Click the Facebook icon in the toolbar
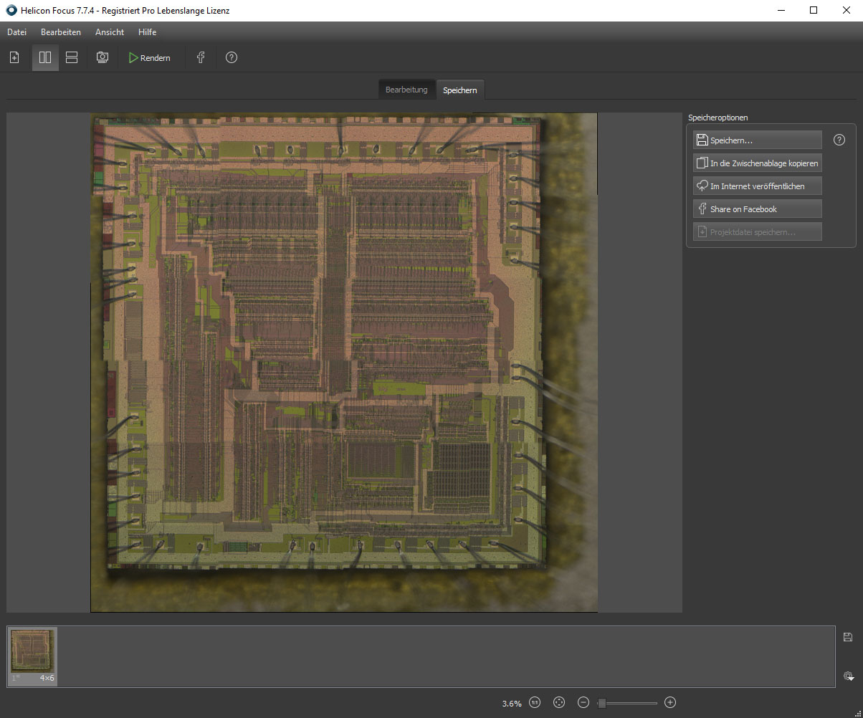Screen dimensions: 863x718 coord(201,58)
